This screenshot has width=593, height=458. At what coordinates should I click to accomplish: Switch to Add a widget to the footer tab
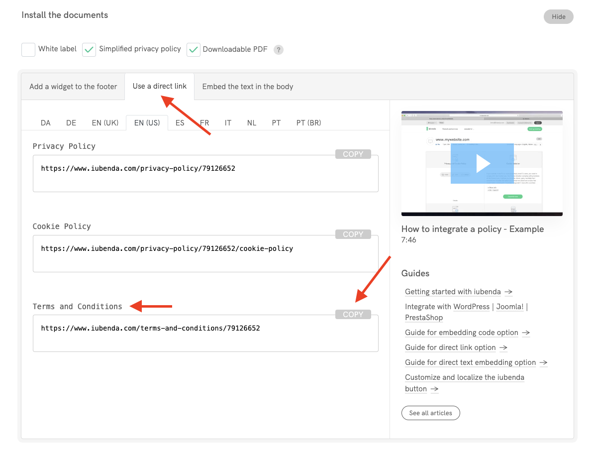pyautogui.click(x=73, y=87)
